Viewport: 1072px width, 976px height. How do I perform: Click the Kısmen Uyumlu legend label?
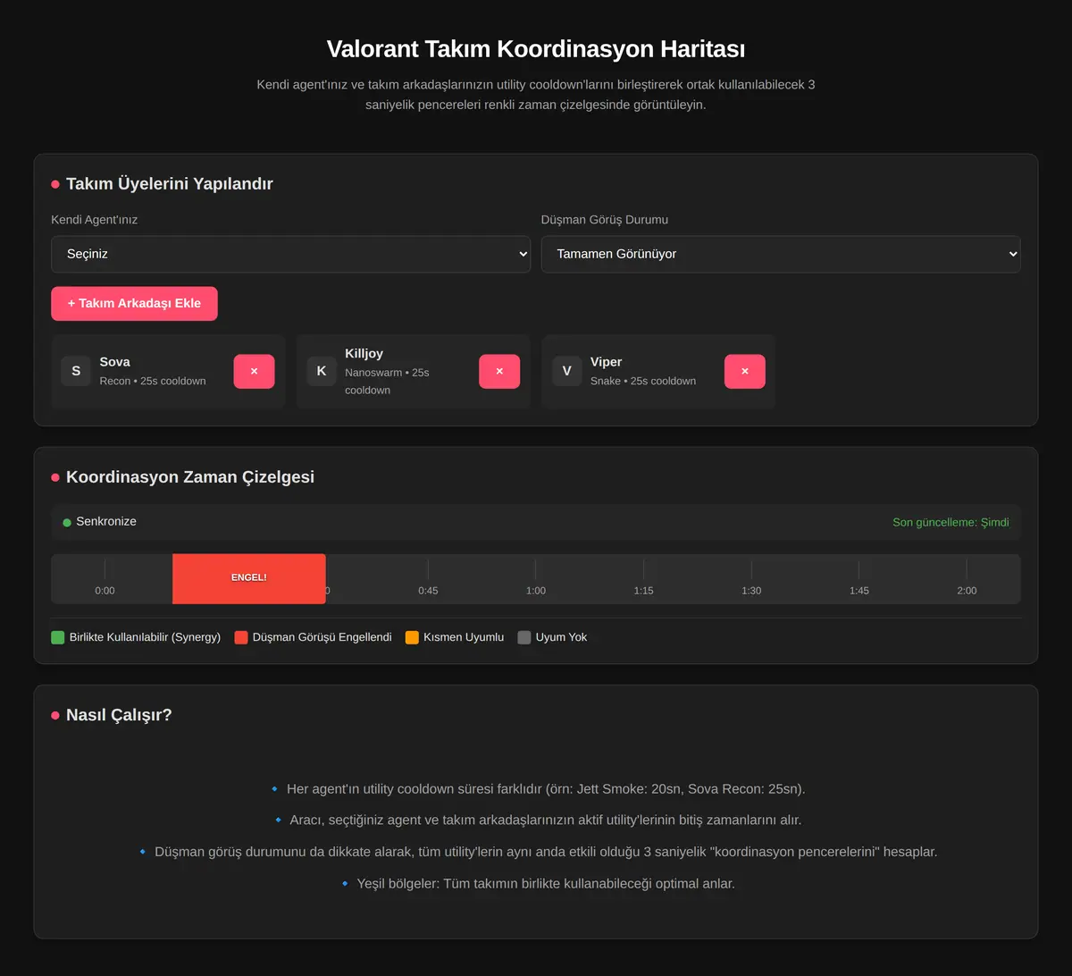tap(464, 637)
